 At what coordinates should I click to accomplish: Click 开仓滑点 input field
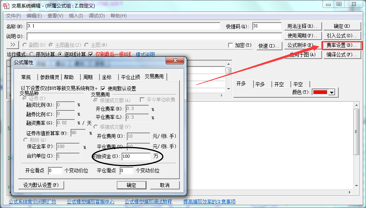(x=55, y=171)
